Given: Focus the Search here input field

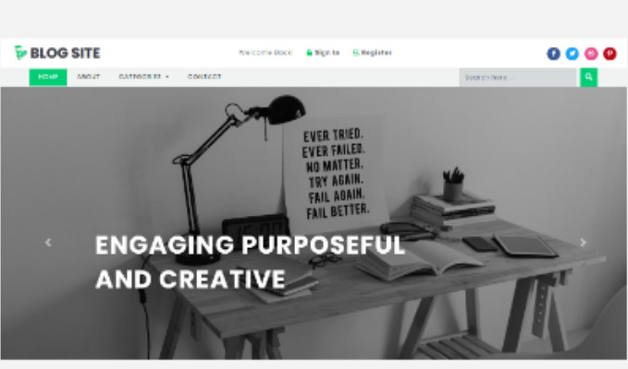Looking at the screenshot, I should click(x=517, y=77).
